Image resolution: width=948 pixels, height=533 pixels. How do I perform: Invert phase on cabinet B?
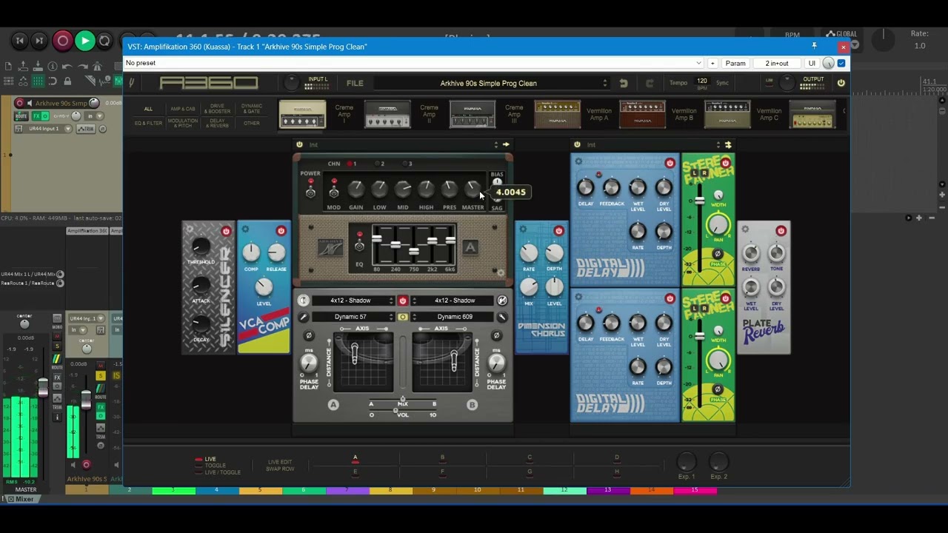(x=497, y=335)
